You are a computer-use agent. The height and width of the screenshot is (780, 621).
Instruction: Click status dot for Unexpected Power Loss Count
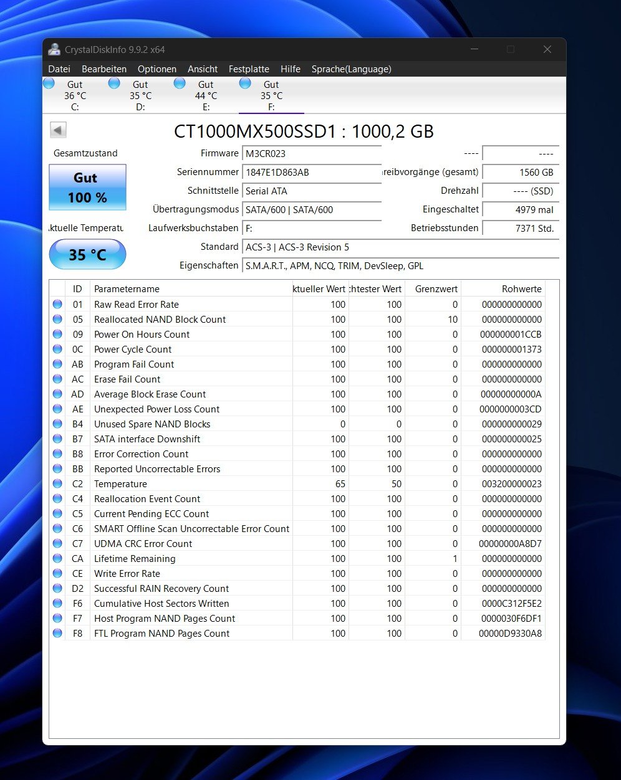pyautogui.click(x=58, y=409)
